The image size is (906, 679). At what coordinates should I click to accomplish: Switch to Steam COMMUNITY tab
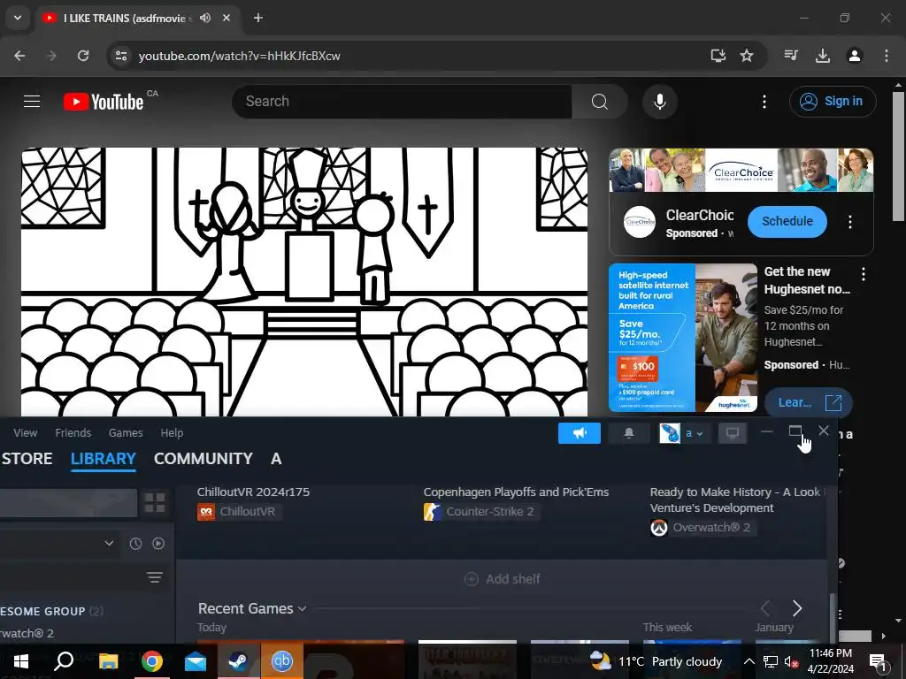tap(203, 459)
